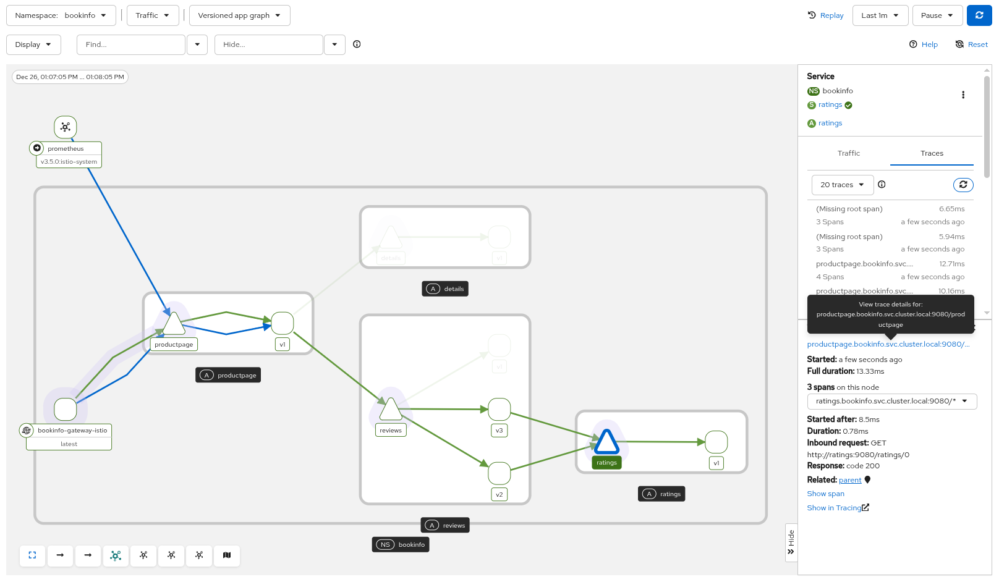Select the Traces tab
This screenshot has height=582, width=999.
pyautogui.click(x=931, y=153)
